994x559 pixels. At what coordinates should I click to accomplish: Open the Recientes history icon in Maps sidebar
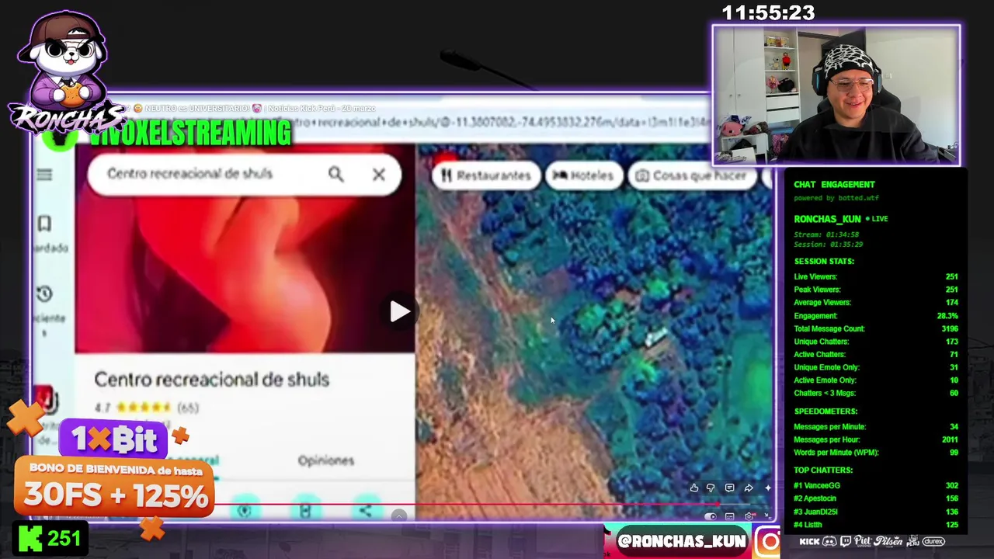coord(44,294)
